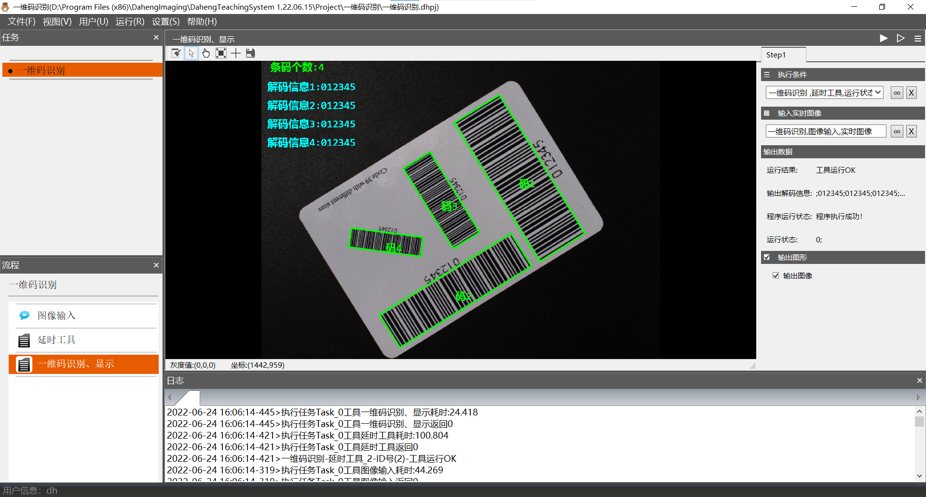This screenshot has height=497, width=926.
Task: Click the 解码信息1:012345 overlay text
Action: pos(311,87)
